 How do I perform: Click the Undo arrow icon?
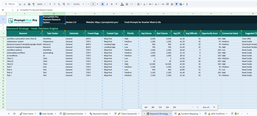pos(20,4)
